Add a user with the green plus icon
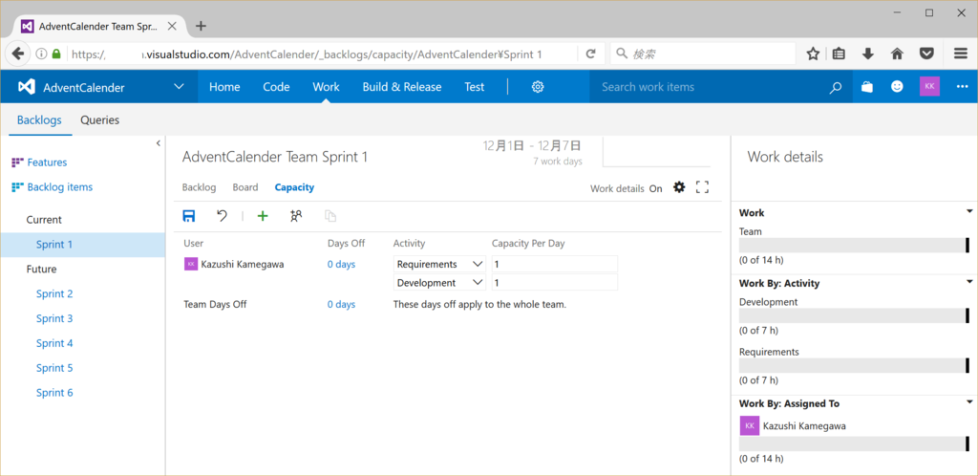Image resolution: width=978 pixels, height=476 pixels. pyautogui.click(x=263, y=216)
